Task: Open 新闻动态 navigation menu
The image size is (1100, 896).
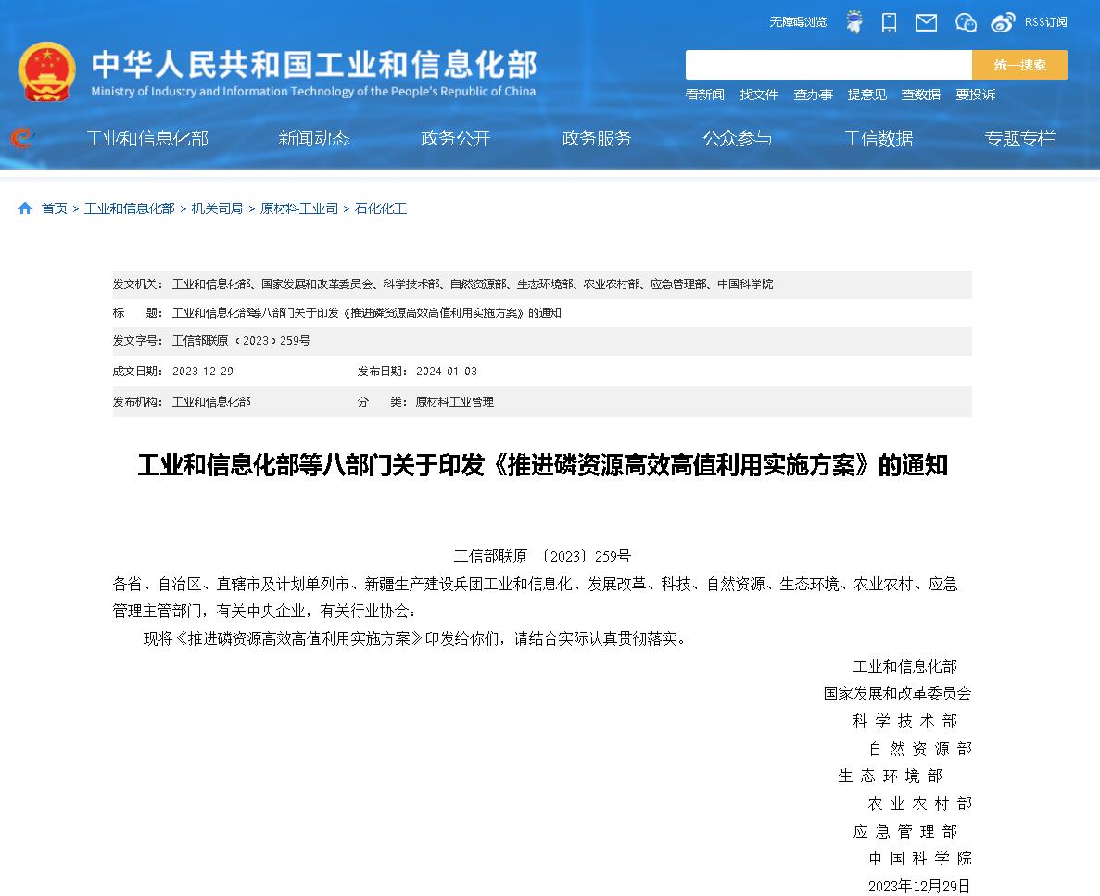Action: 314,138
